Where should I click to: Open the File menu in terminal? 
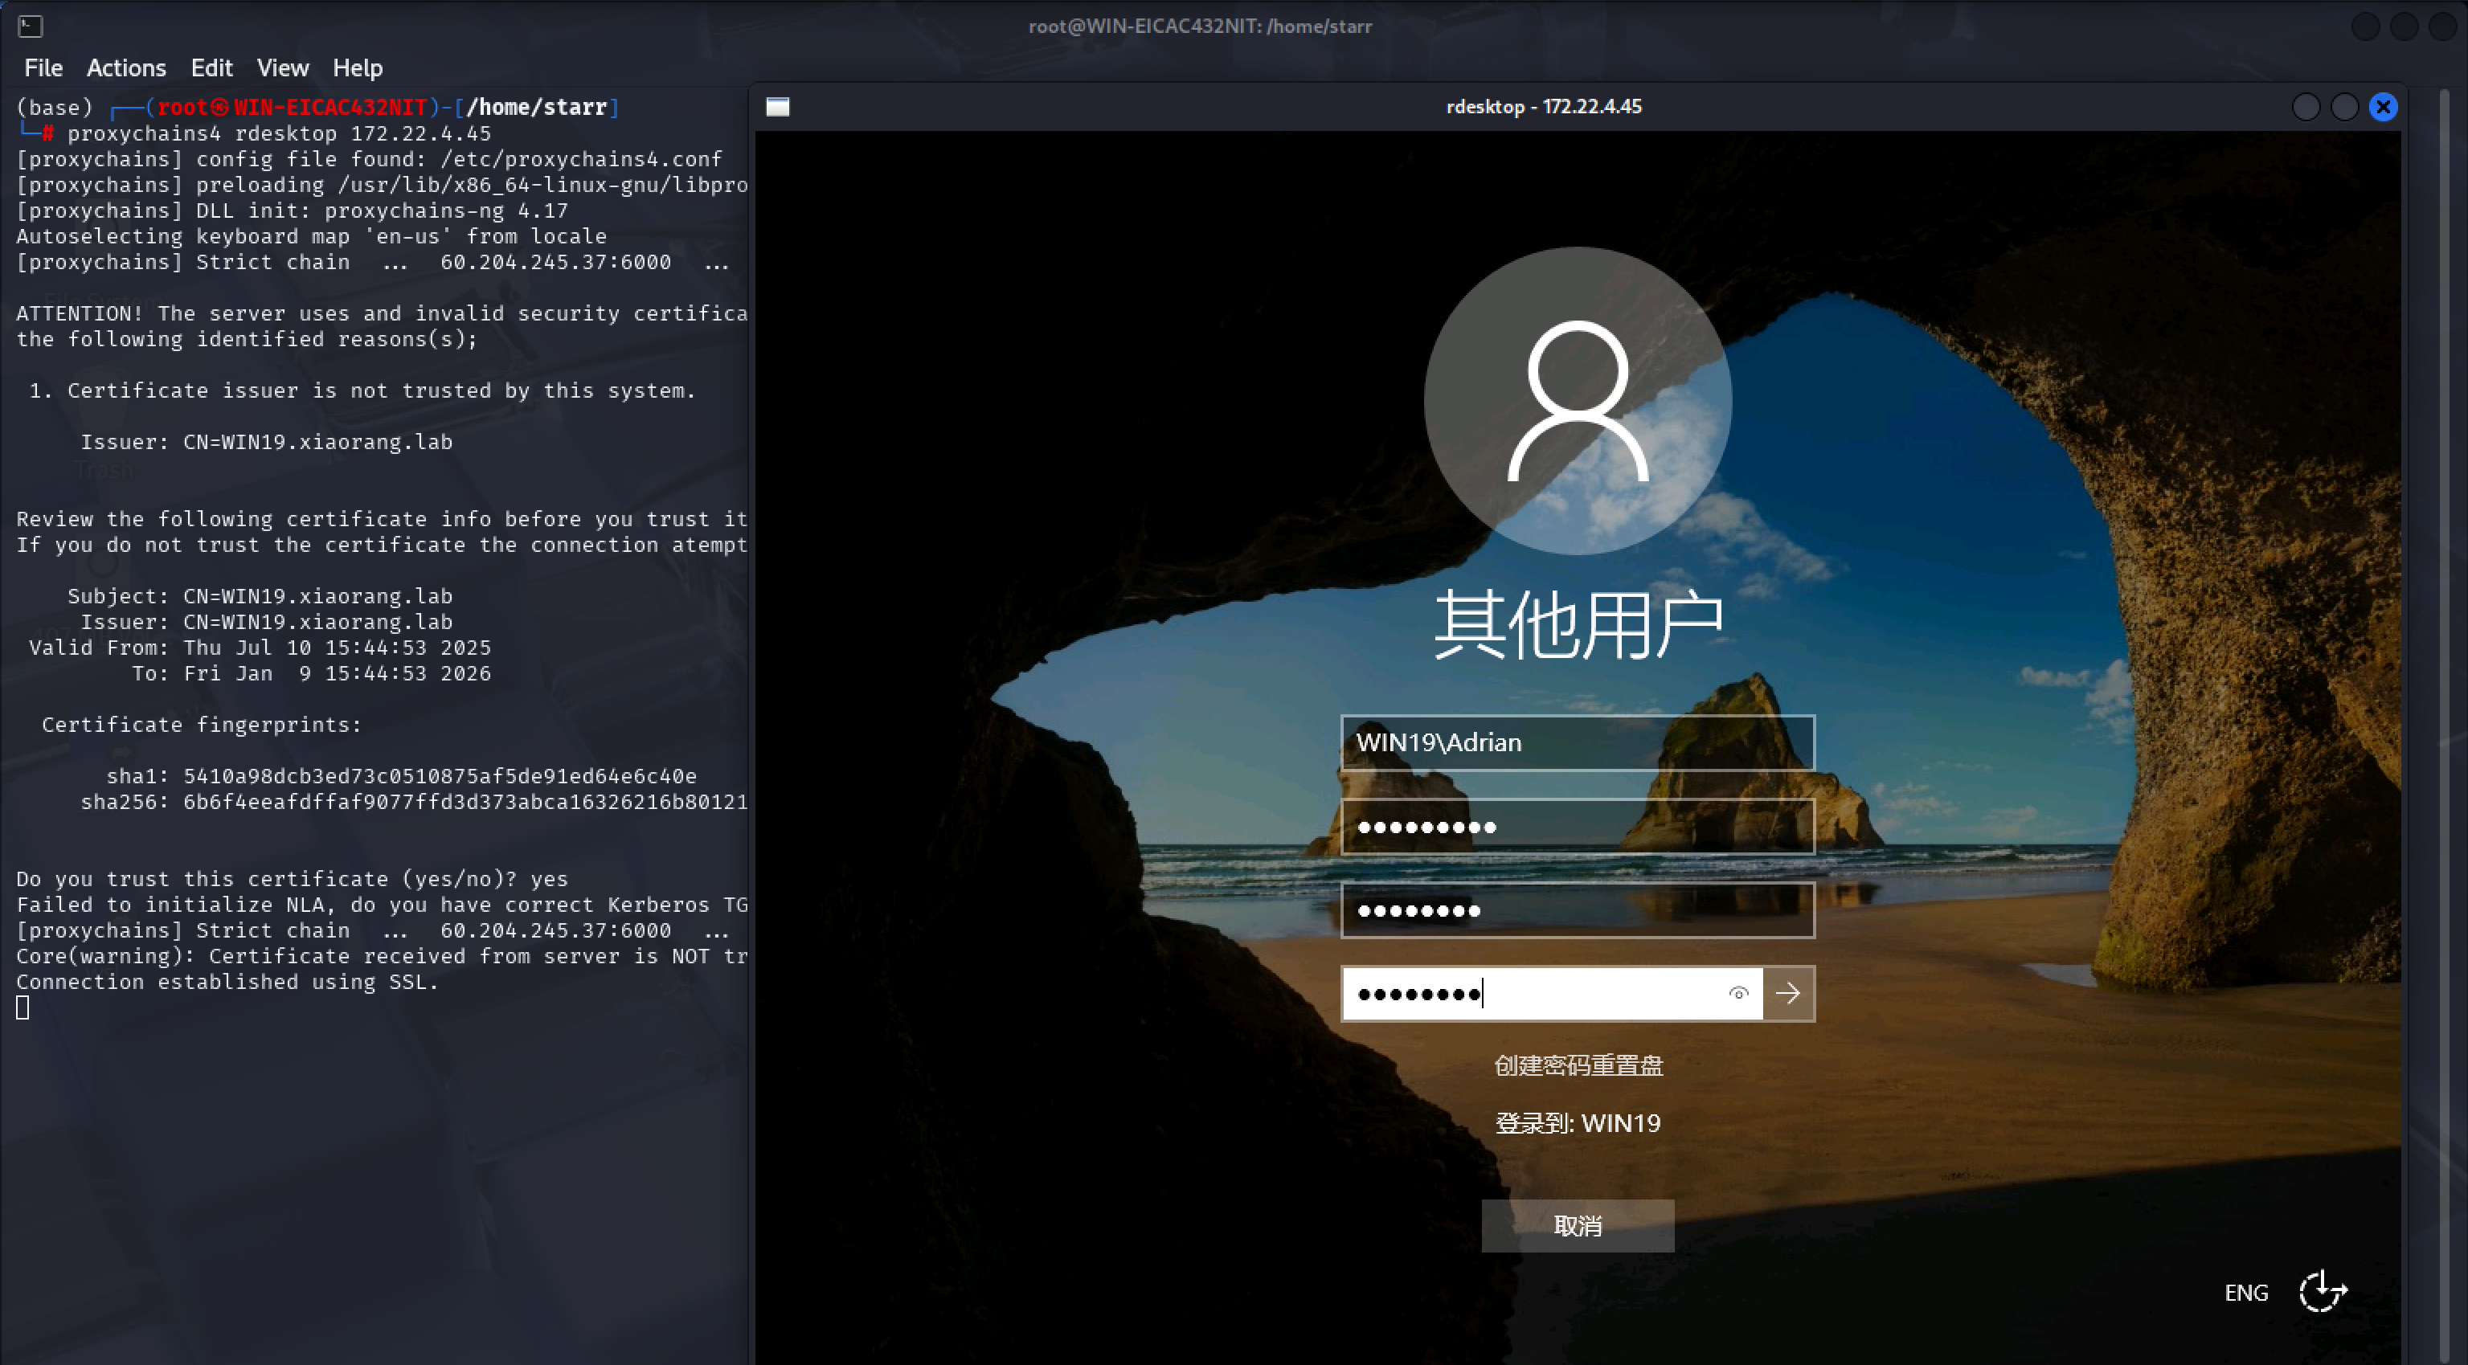[43, 68]
